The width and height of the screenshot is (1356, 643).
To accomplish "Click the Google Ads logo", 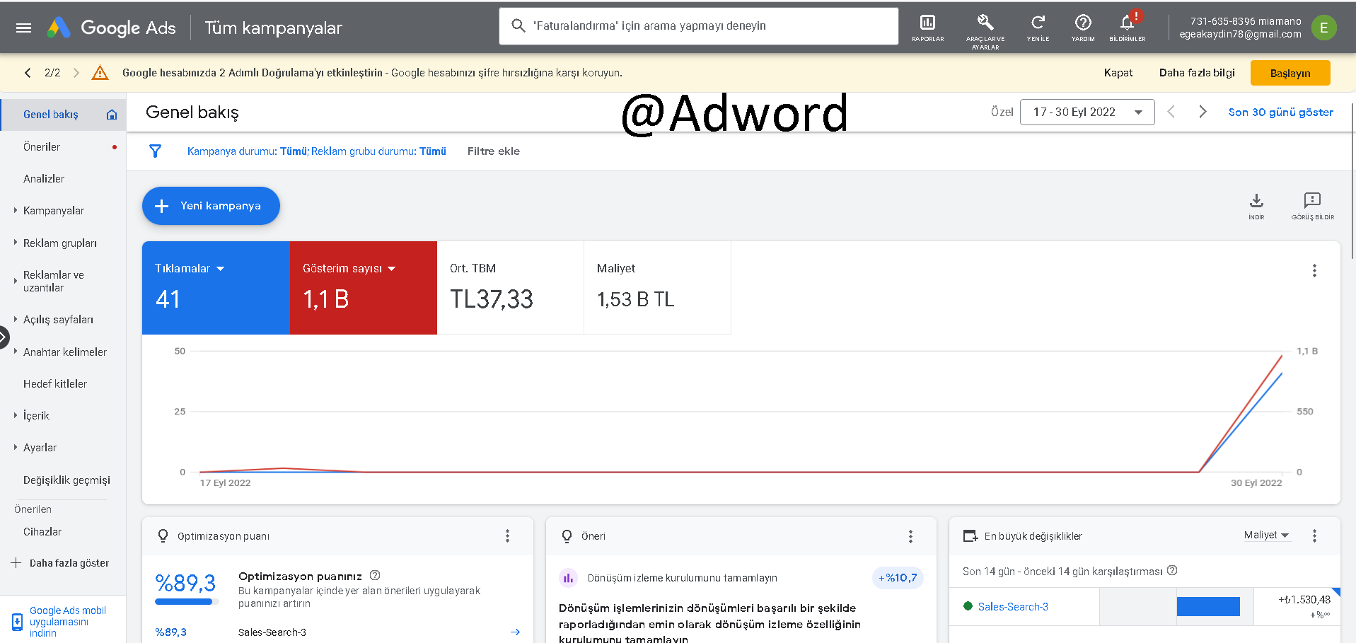I will pyautogui.click(x=112, y=28).
